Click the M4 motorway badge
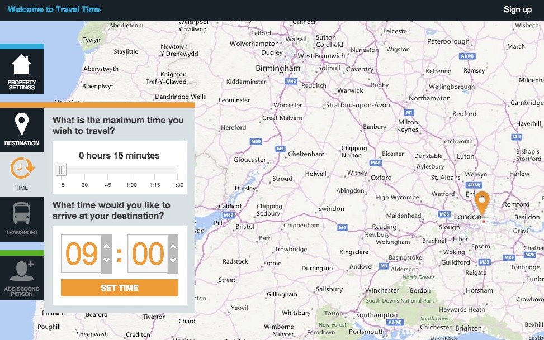The image size is (544, 340). (342, 227)
